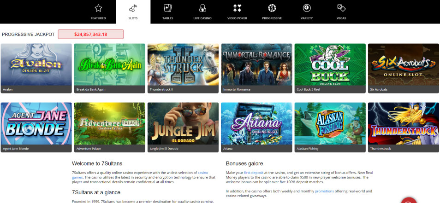Click the Live Casino dealer icon

click(202, 8)
